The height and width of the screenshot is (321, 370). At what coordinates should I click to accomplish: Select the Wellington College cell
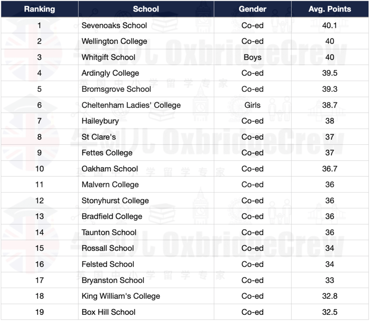[146, 41]
